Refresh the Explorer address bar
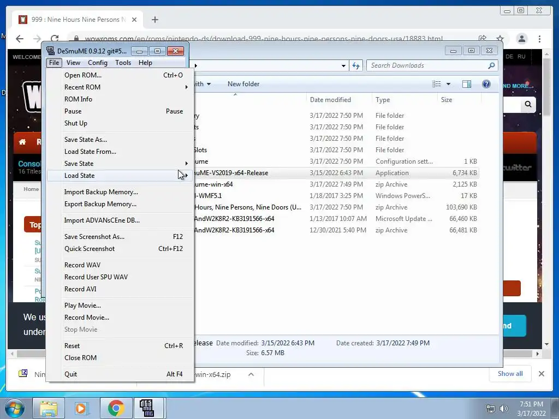This screenshot has height=419, width=559. click(356, 65)
